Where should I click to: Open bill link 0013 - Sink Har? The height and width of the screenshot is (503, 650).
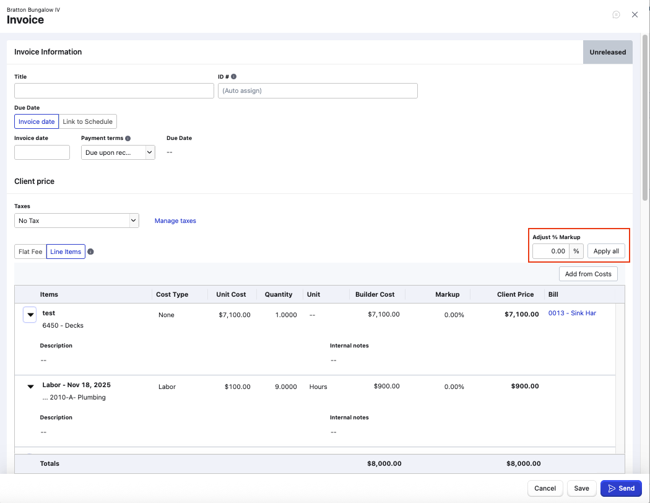(x=572, y=313)
